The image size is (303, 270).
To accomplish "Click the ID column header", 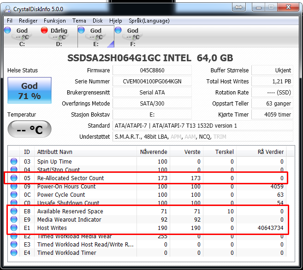I will click(x=27, y=152).
